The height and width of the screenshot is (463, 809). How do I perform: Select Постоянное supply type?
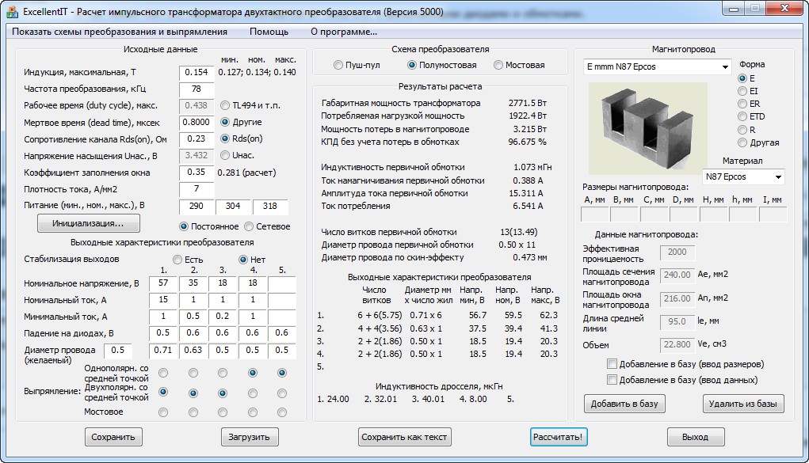click(183, 226)
